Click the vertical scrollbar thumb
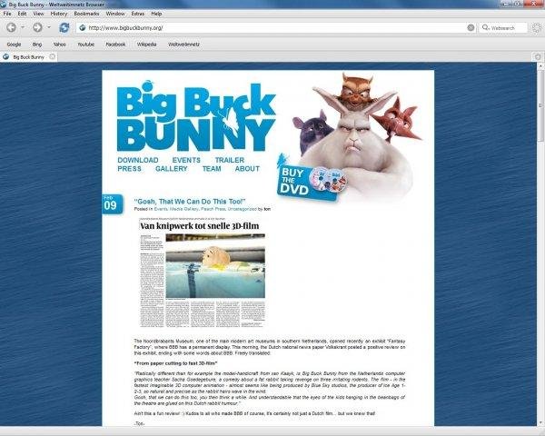The height and width of the screenshot is (436, 545). coord(540,105)
